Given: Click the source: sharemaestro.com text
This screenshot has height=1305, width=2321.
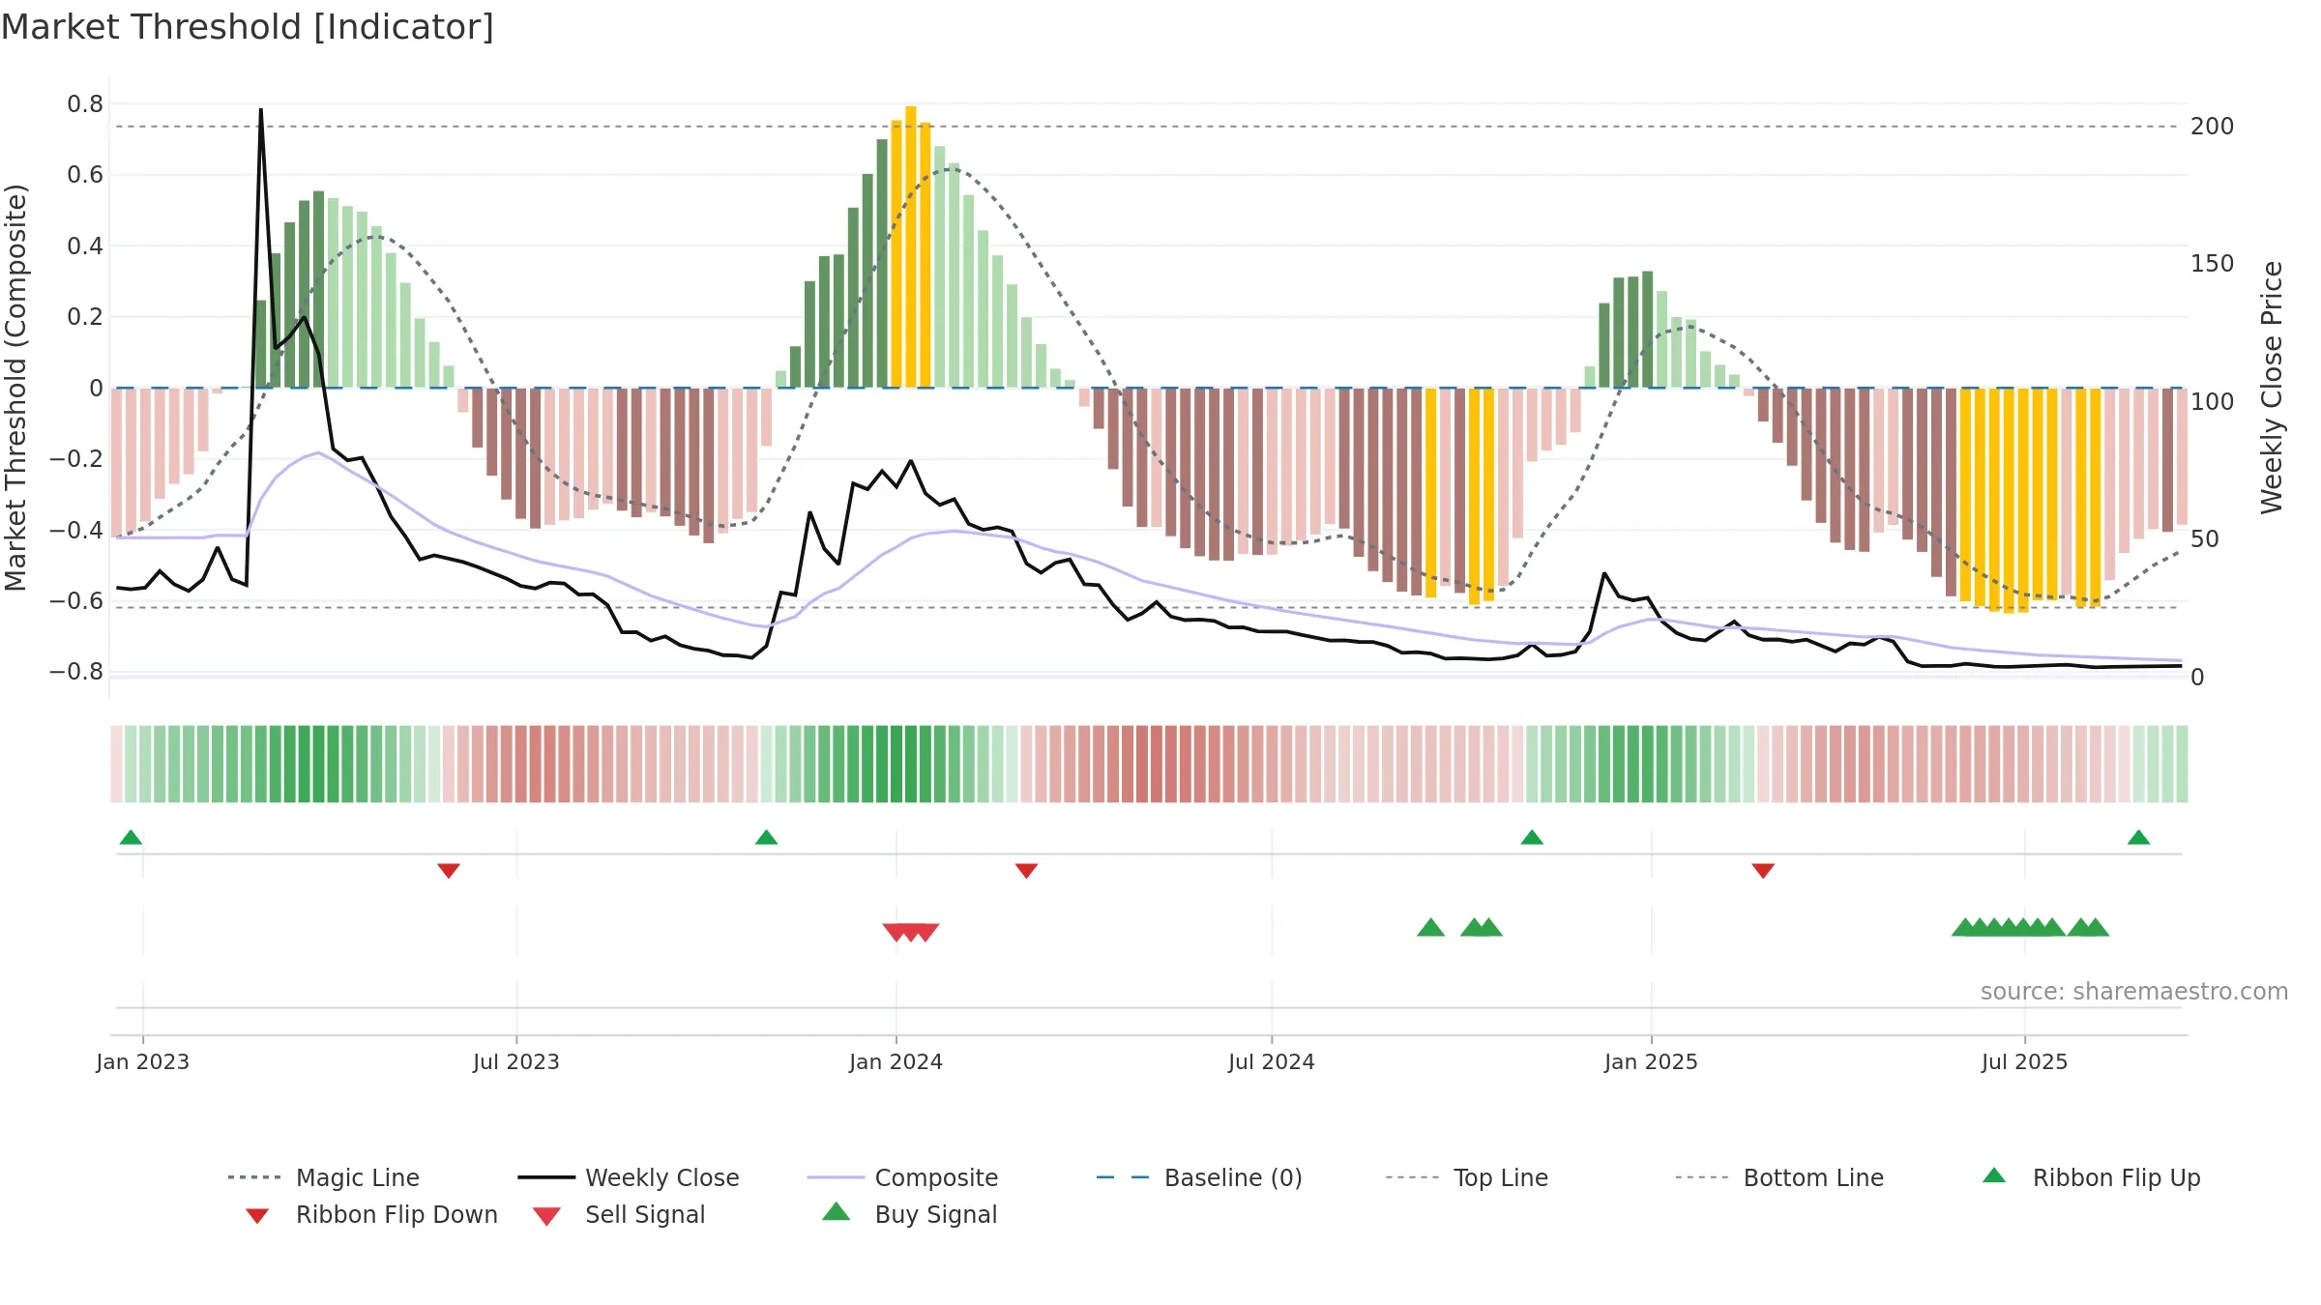Looking at the screenshot, I should pyautogui.click(x=2134, y=991).
